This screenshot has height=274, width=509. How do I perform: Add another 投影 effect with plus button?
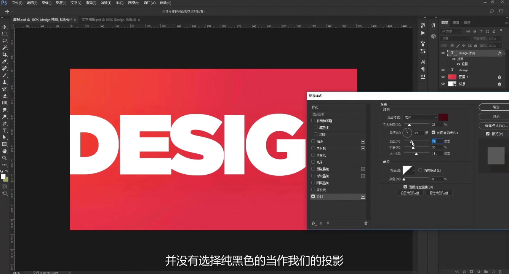363,197
